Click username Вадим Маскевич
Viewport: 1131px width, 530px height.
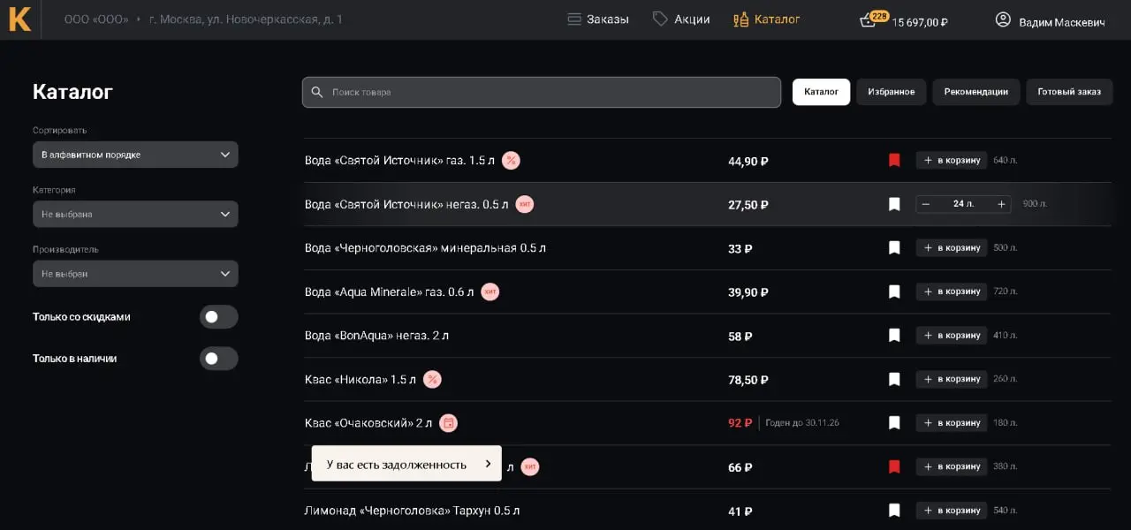[x=1062, y=22]
